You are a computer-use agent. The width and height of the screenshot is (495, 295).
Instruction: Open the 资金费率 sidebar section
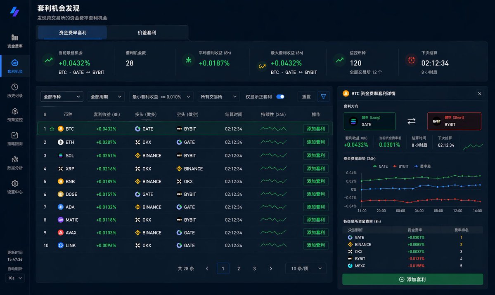click(15, 41)
